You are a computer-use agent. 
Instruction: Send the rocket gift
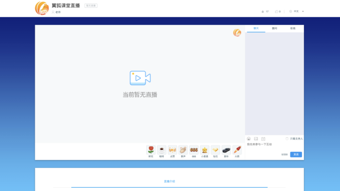[237, 150]
